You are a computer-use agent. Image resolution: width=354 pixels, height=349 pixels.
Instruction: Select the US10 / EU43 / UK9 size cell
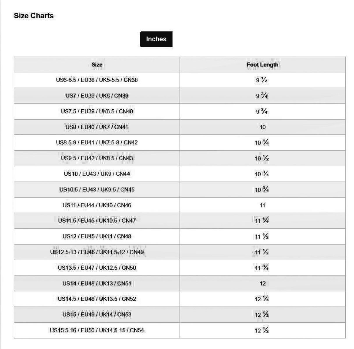coord(97,174)
